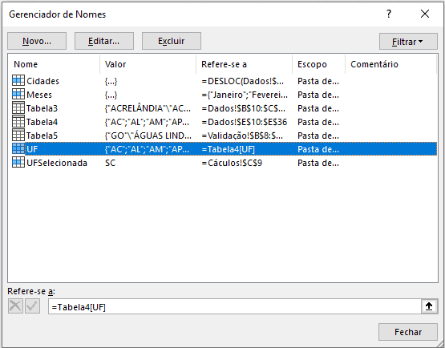Screen dimensions: 445x348
Task: Click the =Dados!$B$10:$C$... reference cell
Action: click(x=244, y=108)
